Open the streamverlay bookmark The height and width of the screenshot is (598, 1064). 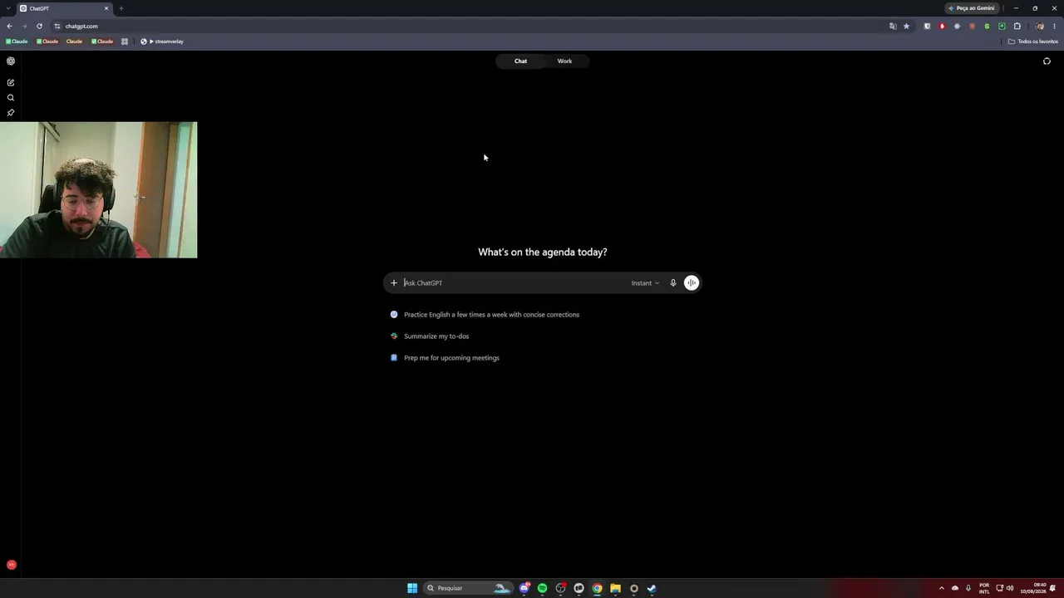click(x=162, y=42)
